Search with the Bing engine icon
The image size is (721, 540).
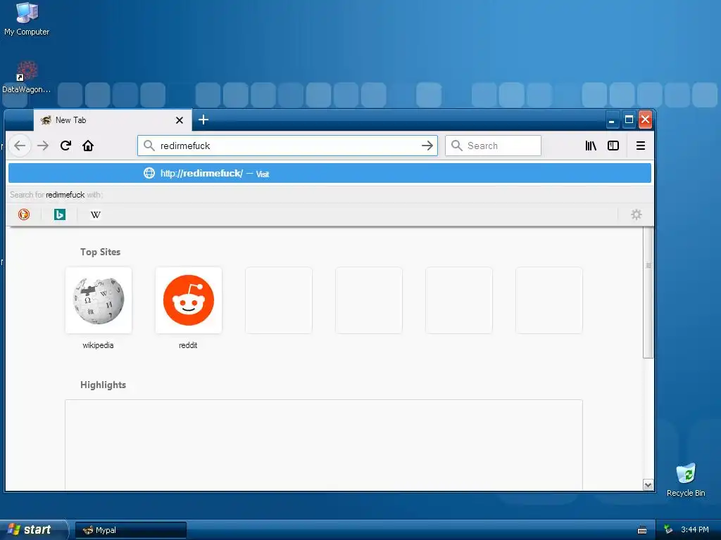[60, 214]
